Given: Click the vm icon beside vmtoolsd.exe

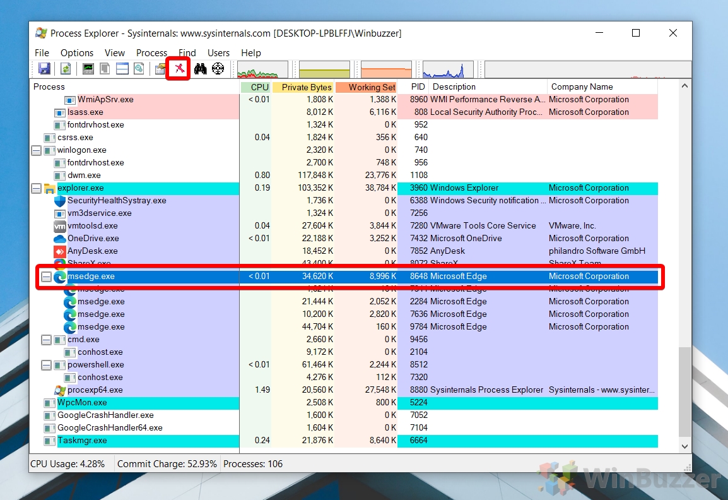Looking at the screenshot, I should coord(60,226).
